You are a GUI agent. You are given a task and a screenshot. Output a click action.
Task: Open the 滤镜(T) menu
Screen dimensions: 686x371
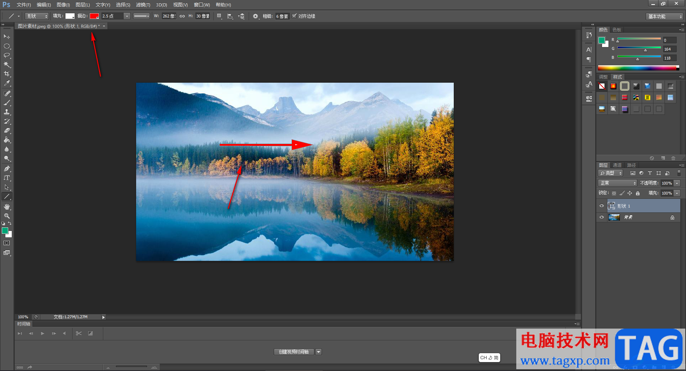click(143, 5)
